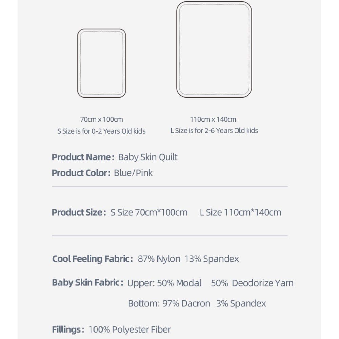Click "L Size is for 2-6 Years Old kids"

(214, 131)
